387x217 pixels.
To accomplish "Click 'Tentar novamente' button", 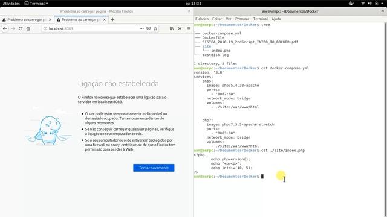I will [x=154, y=168].
